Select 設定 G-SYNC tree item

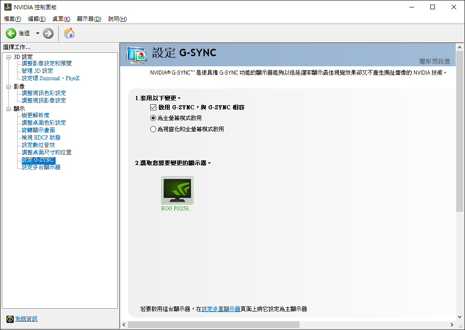click(38, 160)
